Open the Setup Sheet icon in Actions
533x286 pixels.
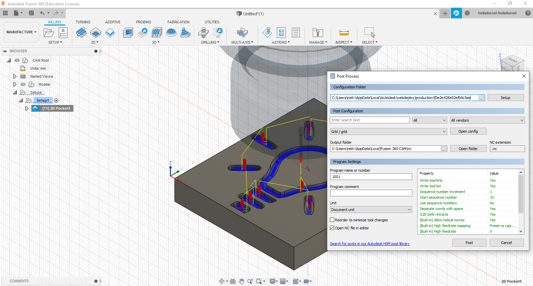pos(296,33)
